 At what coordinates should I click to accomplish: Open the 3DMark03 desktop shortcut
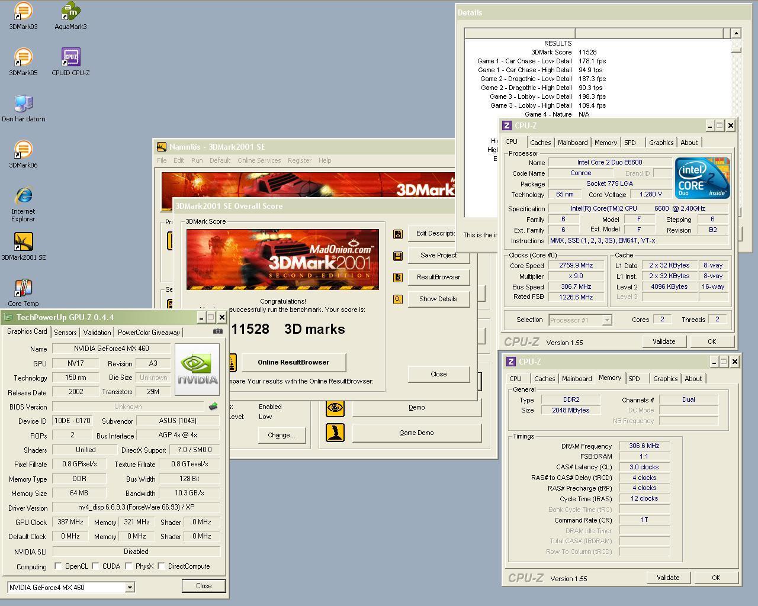23,16
